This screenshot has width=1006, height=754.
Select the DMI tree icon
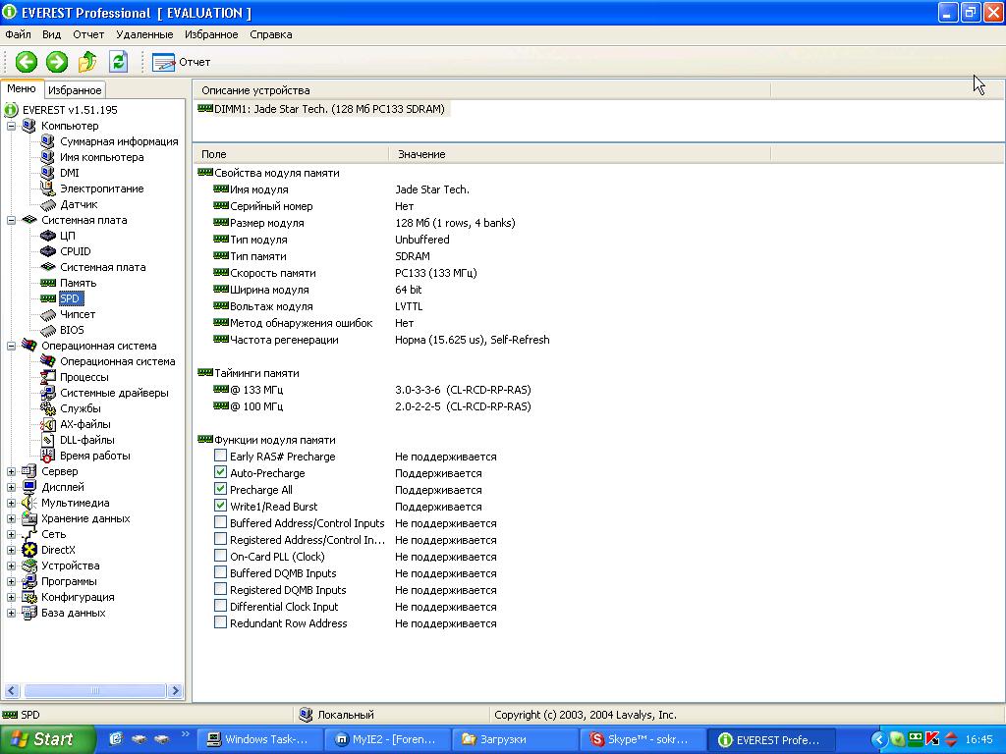(x=47, y=173)
